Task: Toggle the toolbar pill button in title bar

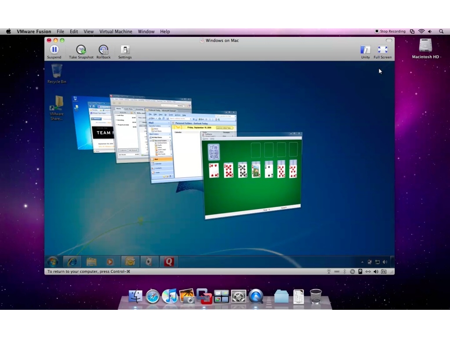Action: click(389, 40)
